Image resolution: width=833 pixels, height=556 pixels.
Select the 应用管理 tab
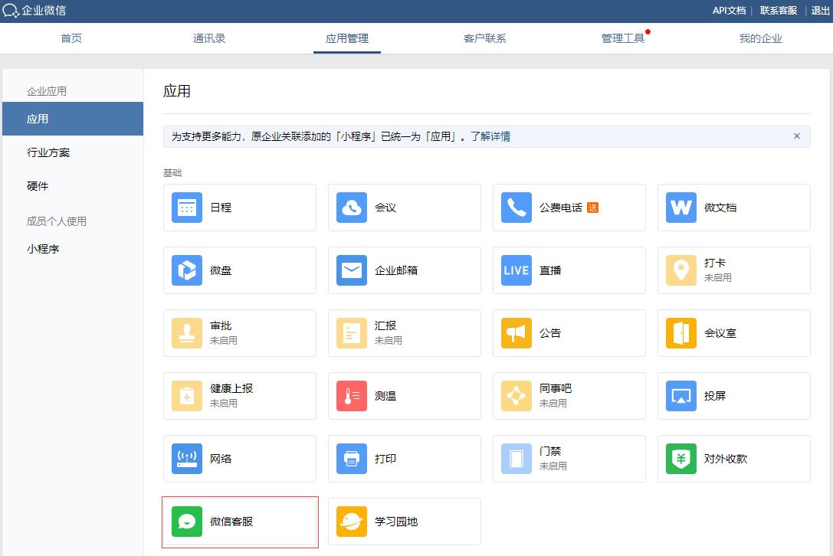347,38
